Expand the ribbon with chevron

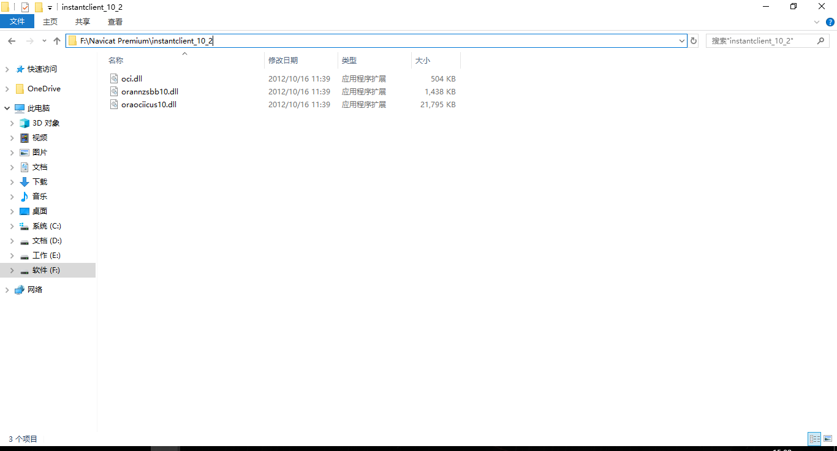pyautogui.click(x=816, y=21)
